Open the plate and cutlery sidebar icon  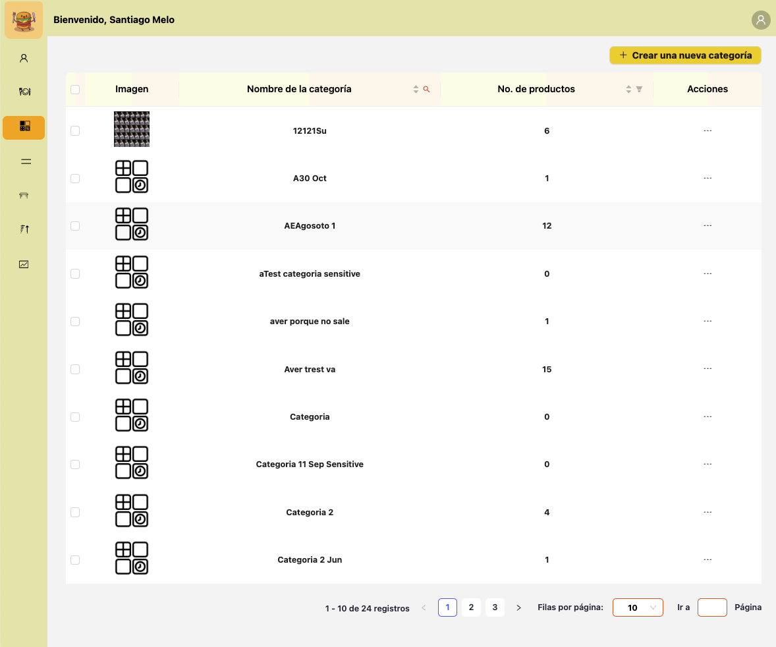(x=24, y=92)
